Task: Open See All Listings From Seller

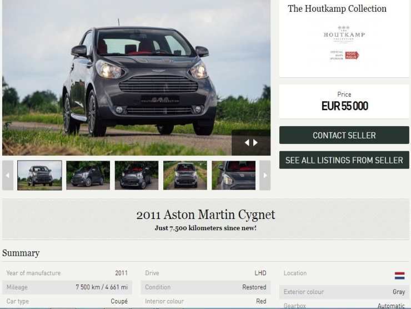Action: pyautogui.click(x=344, y=160)
